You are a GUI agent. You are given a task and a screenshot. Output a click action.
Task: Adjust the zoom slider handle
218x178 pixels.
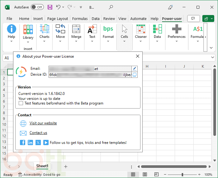click(x=182, y=175)
